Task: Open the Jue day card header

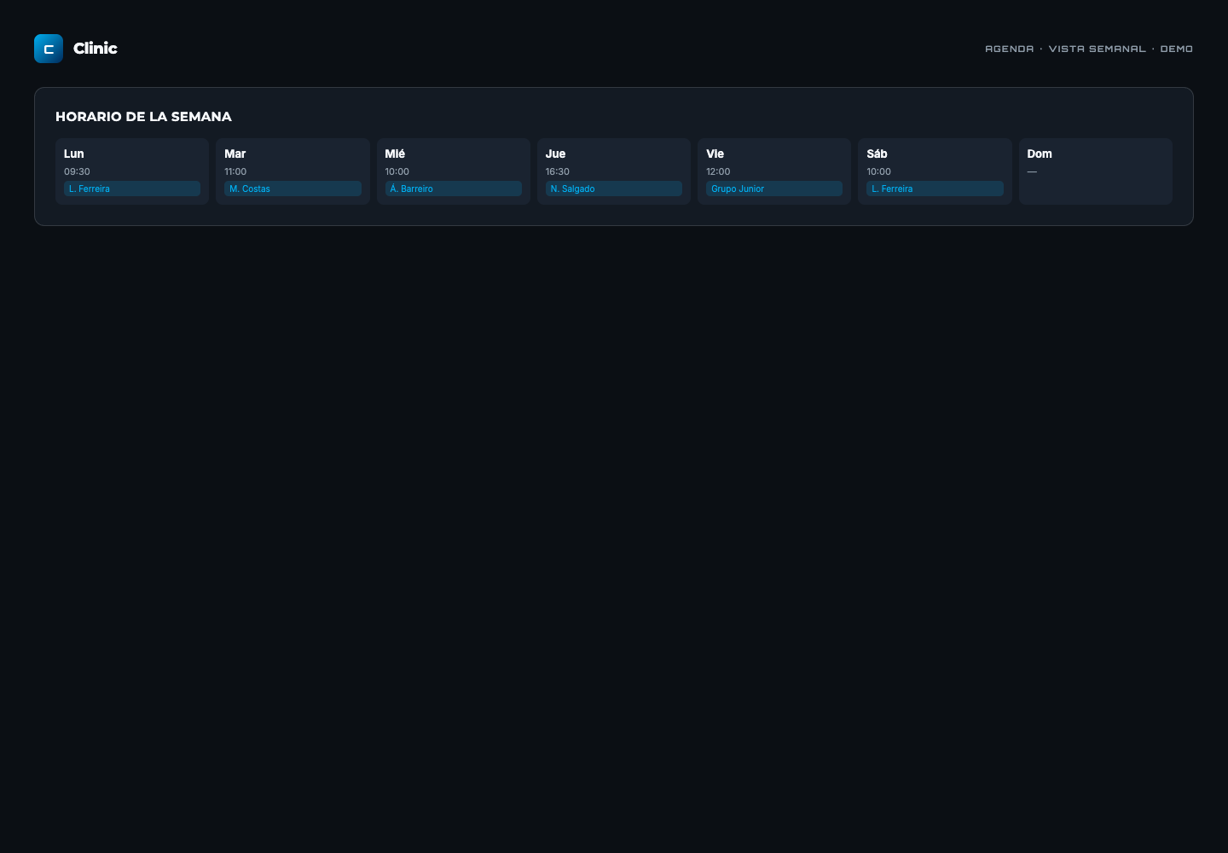Action: [555, 154]
